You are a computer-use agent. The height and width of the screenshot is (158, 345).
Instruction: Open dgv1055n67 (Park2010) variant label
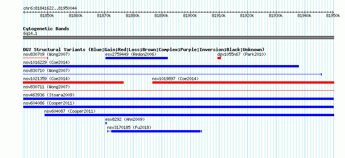point(241,54)
